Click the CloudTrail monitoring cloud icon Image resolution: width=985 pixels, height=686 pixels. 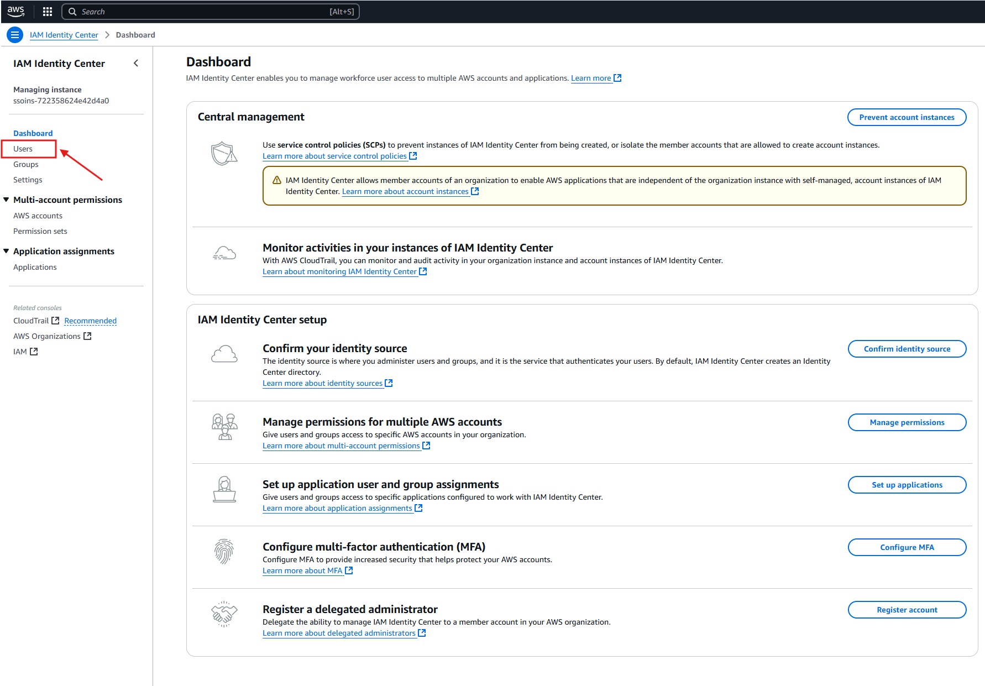pyautogui.click(x=224, y=254)
